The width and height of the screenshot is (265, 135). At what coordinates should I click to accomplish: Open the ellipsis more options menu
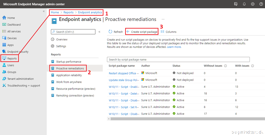pyautogui.click(x=163, y=19)
